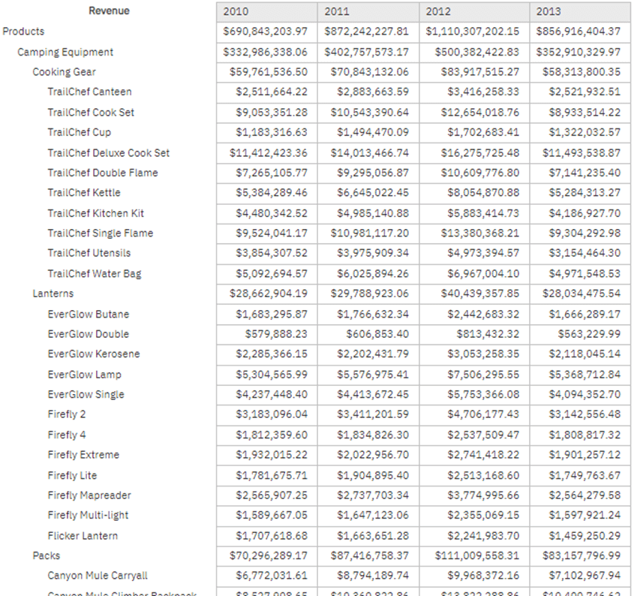This screenshot has width=634, height=596.
Task: Click Lanterns 2010 value $28,662,904.19
Action: [x=269, y=293]
